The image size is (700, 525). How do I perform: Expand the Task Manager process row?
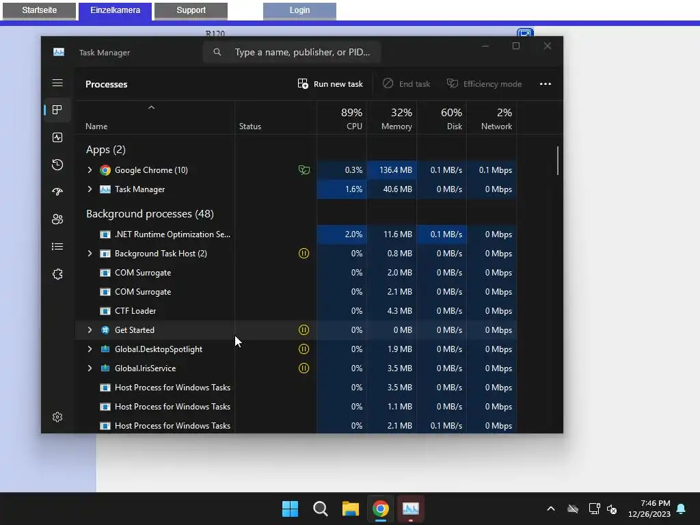pyautogui.click(x=90, y=189)
